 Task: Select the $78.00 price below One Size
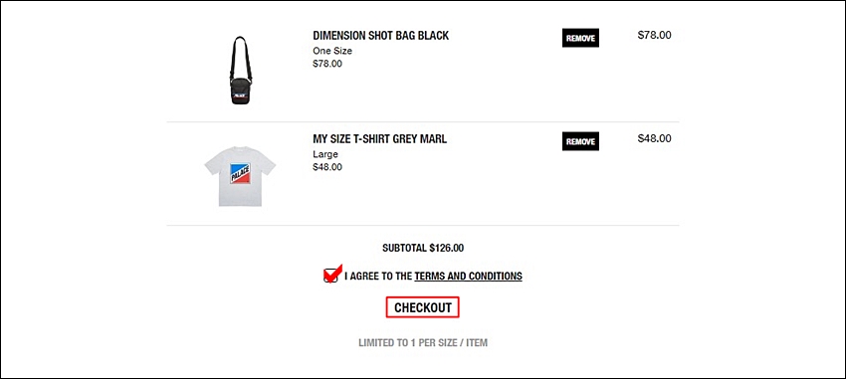(327, 64)
